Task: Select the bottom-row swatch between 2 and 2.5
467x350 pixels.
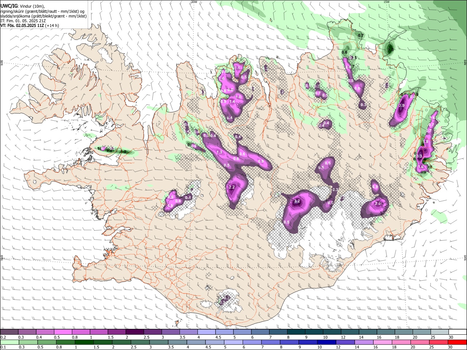Action: (x=121, y=342)
